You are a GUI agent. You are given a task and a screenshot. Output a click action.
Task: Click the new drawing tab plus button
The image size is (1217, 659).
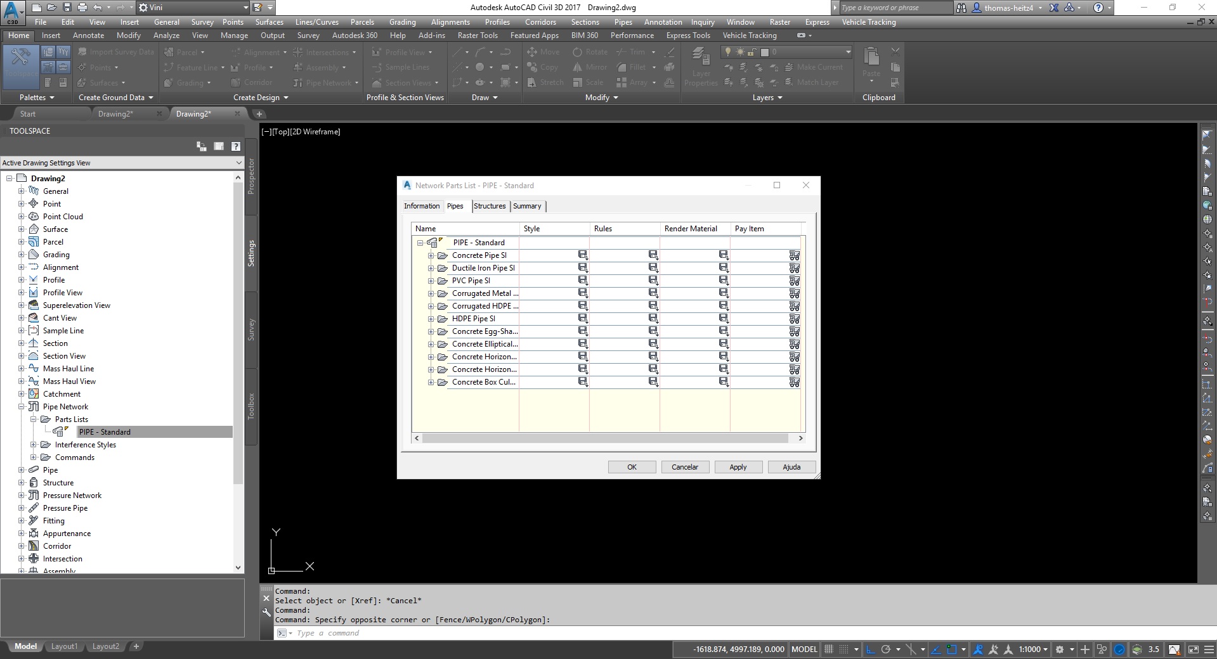tap(259, 114)
